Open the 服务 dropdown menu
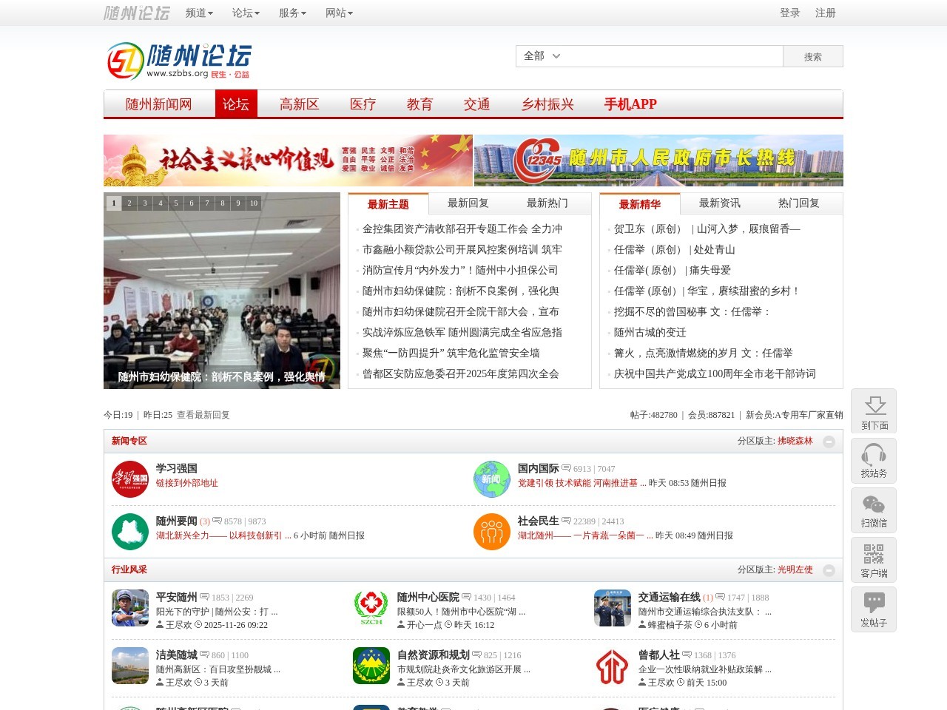The width and height of the screenshot is (947, 710). click(x=291, y=13)
